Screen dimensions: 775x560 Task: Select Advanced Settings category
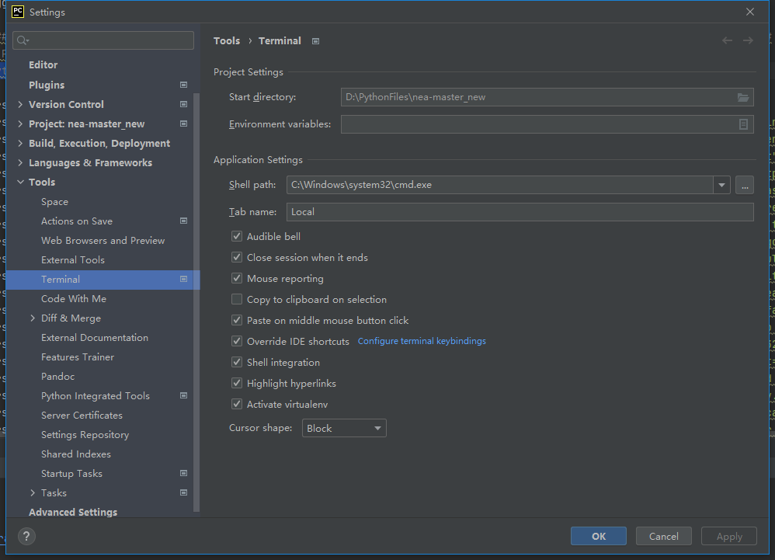pos(73,512)
